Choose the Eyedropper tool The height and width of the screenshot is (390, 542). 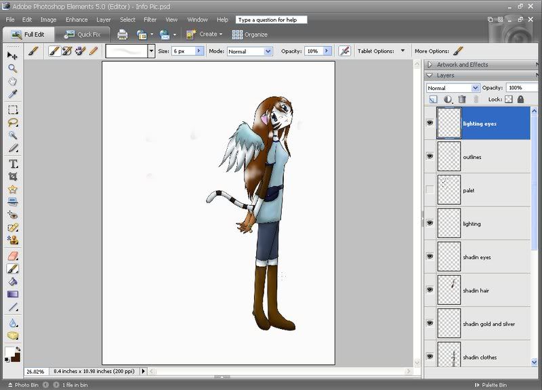click(x=13, y=93)
